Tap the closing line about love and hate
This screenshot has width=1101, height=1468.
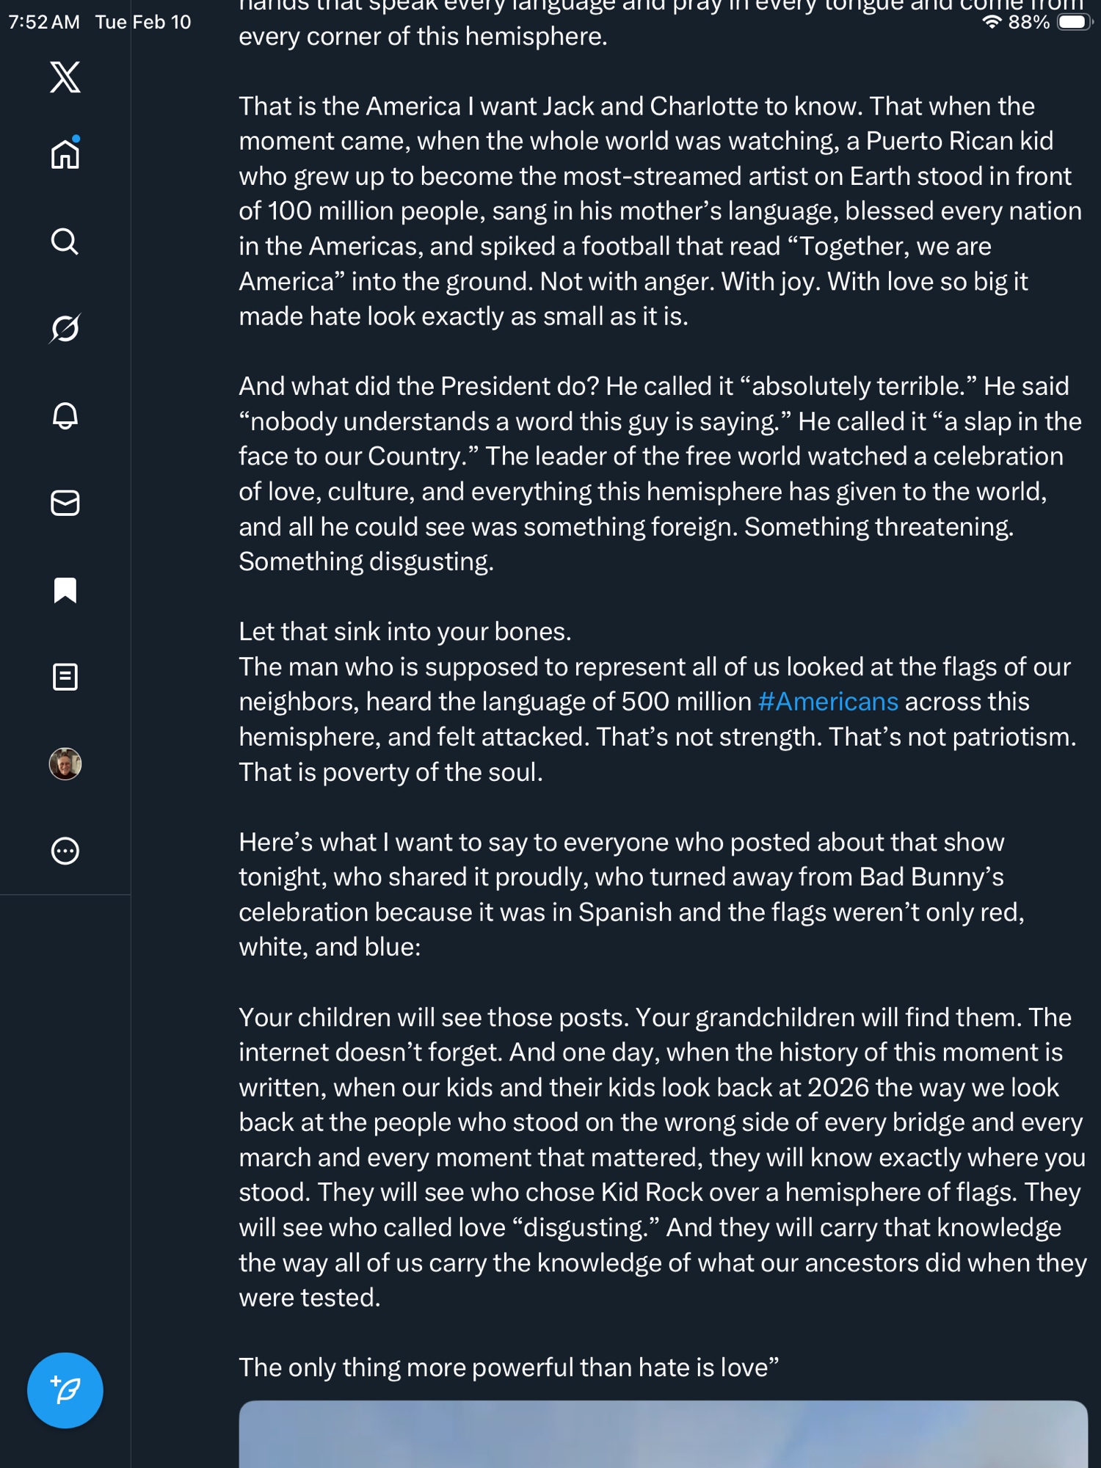click(x=508, y=1367)
